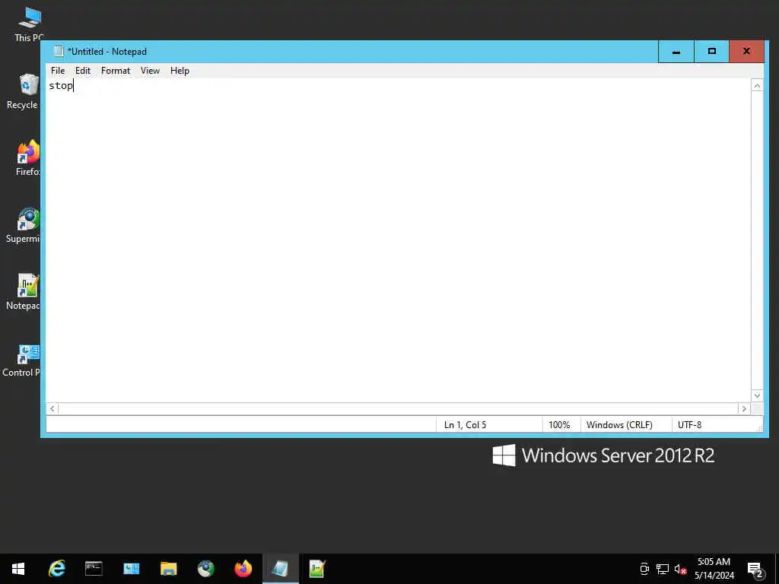Image resolution: width=779 pixels, height=584 pixels.
Task: Click after the word 'stop' in the text area
Action: point(75,85)
